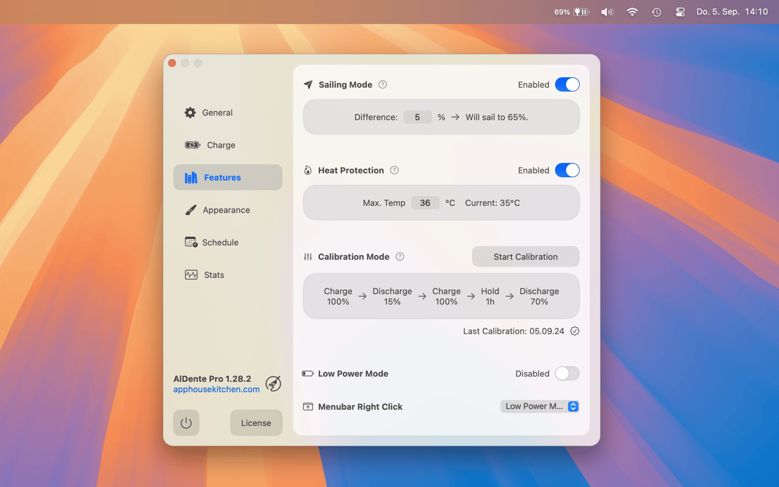The height and width of the screenshot is (487, 779).
Task: Click the Start Calibration button
Action: click(525, 256)
